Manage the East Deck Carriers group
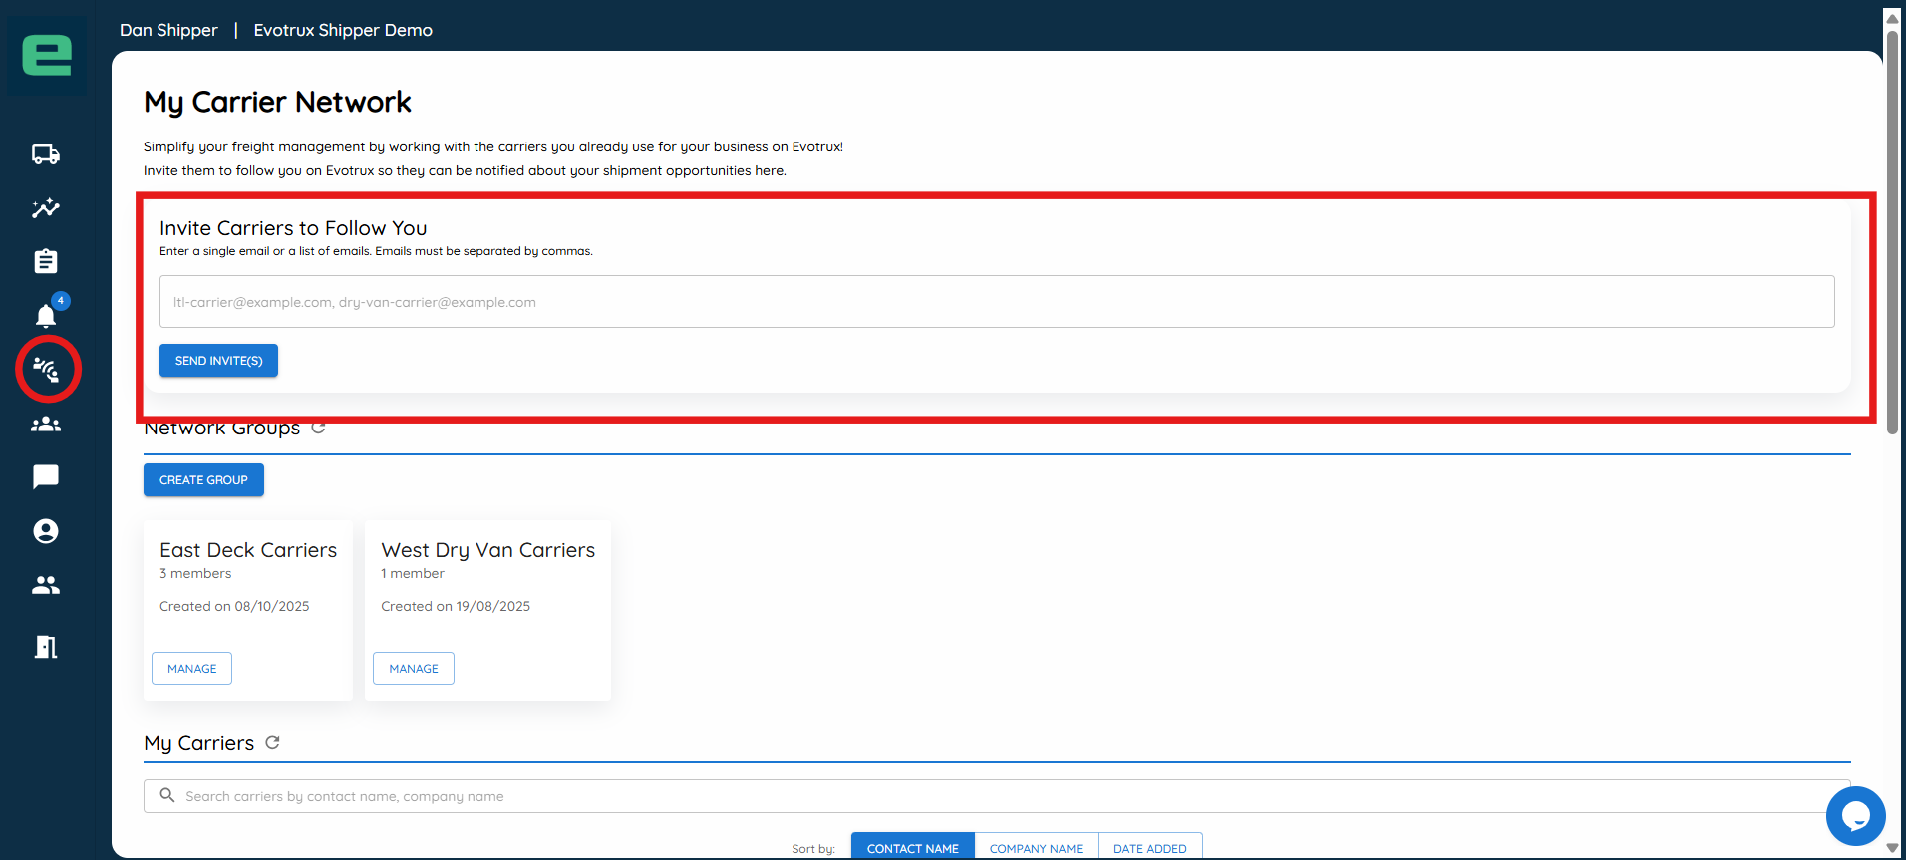1906x860 pixels. tap(191, 669)
